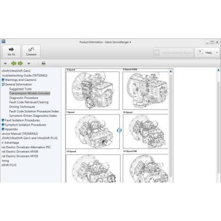This screenshot has height=221, width=221.
Task: Click the 6-Speed ASW transmission diagram
Action: (145, 91)
